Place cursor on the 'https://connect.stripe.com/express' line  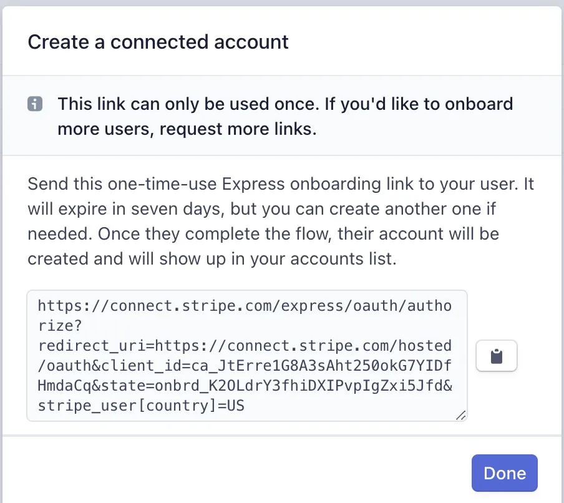click(245, 306)
